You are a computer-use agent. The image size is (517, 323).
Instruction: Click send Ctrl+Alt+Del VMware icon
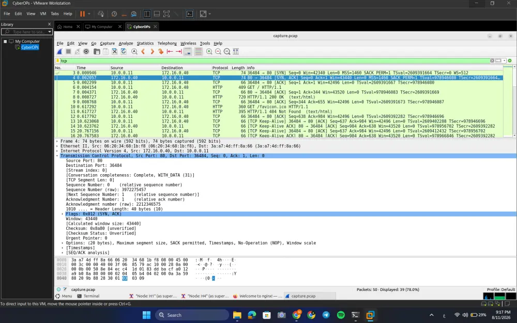tap(101, 14)
